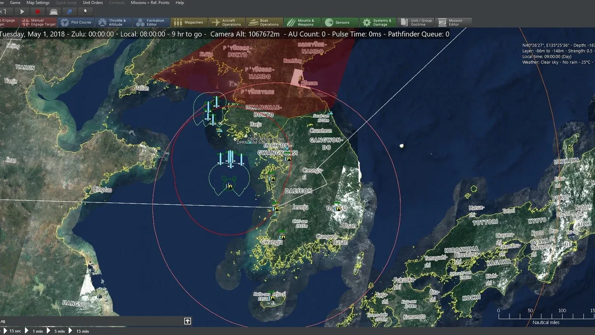Open the Mission Editor
Viewport: 595px width, 335px height.
[453, 22]
